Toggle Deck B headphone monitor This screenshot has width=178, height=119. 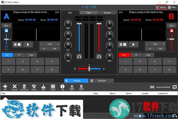pos(99,57)
